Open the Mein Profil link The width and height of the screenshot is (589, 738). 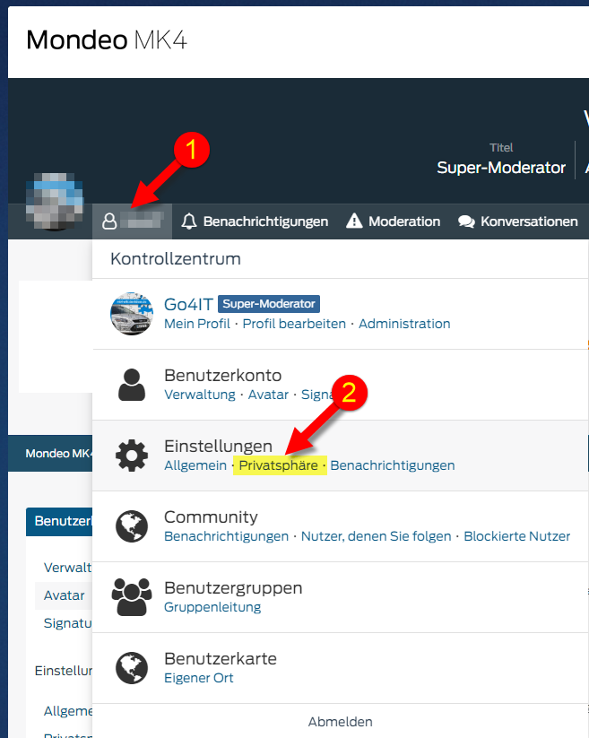tap(196, 324)
